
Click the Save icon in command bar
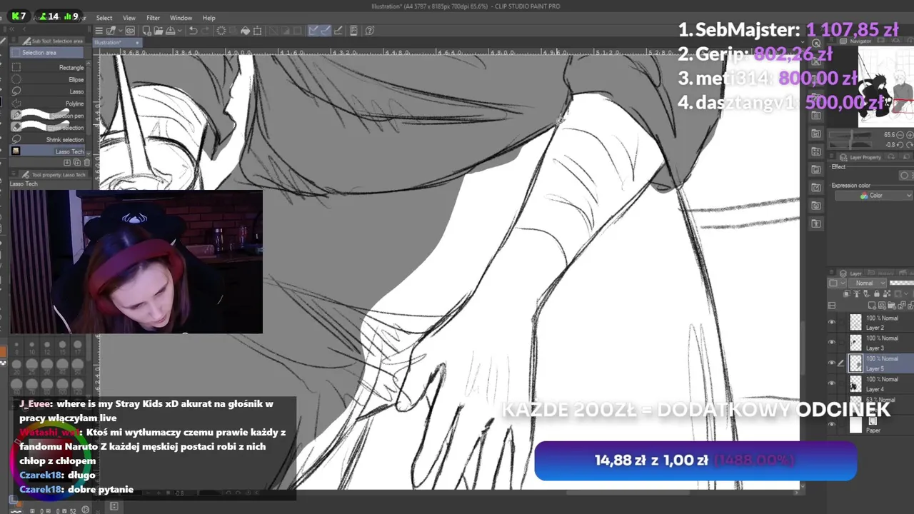tap(169, 31)
